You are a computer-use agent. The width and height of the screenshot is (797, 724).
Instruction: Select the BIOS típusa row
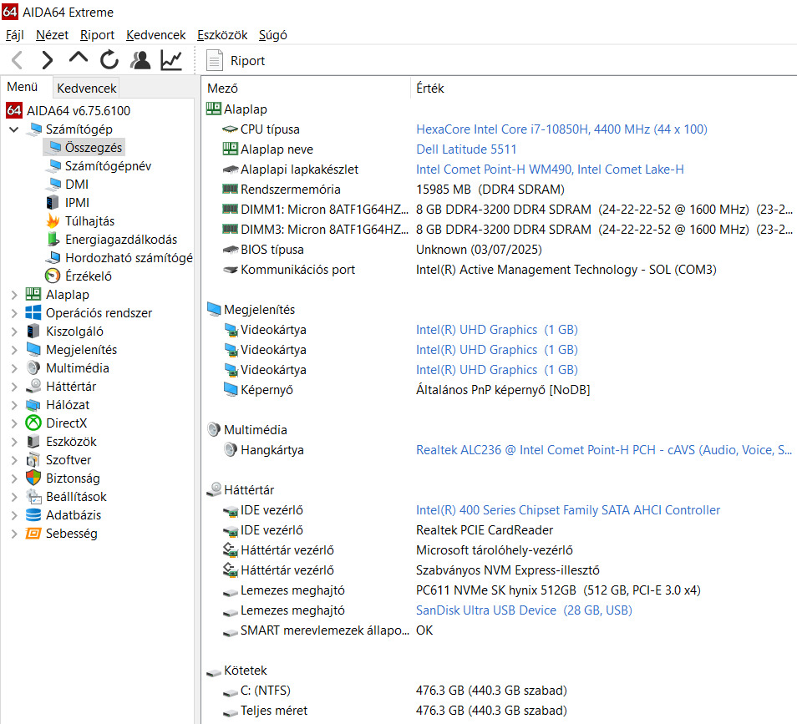point(500,250)
